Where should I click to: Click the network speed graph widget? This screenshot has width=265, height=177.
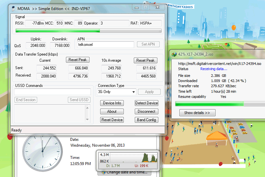pos(128,160)
